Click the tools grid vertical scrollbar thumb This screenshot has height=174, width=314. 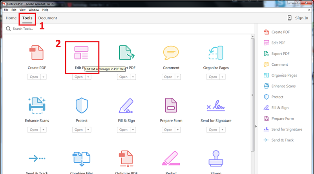coord(253,95)
